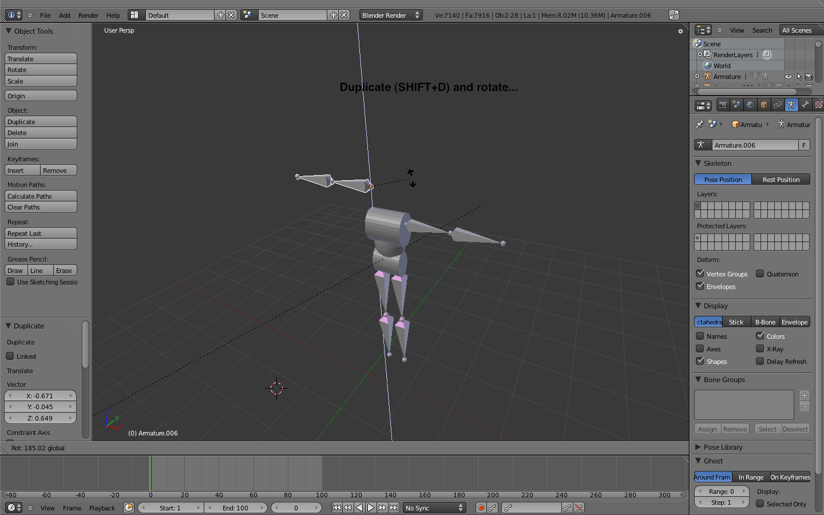Switch to Rest Position in the Skeleton panel
Viewport: 824px width, 515px height.
(x=781, y=179)
